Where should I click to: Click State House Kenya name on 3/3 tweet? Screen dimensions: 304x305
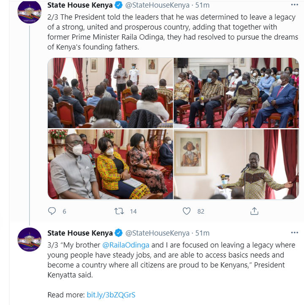point(80,233)
